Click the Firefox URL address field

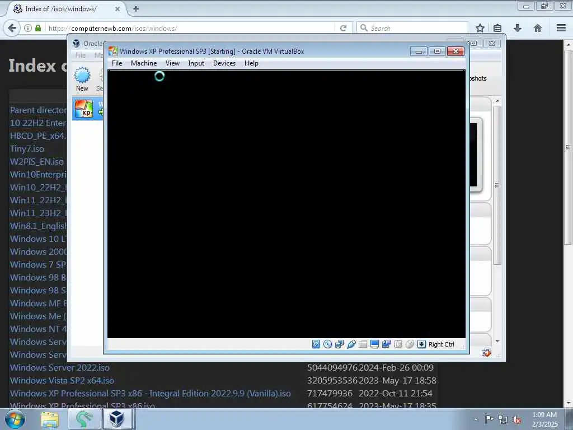coord(190,28)
